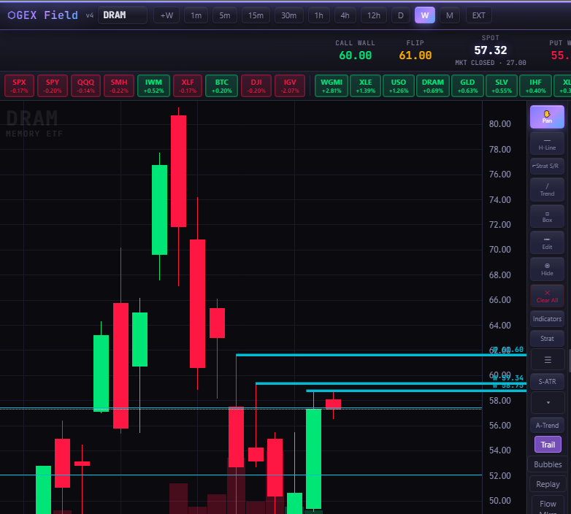Switch to the 12h timeframe
571x514 pixels.
pyautogui.click(x=374, y=15)
